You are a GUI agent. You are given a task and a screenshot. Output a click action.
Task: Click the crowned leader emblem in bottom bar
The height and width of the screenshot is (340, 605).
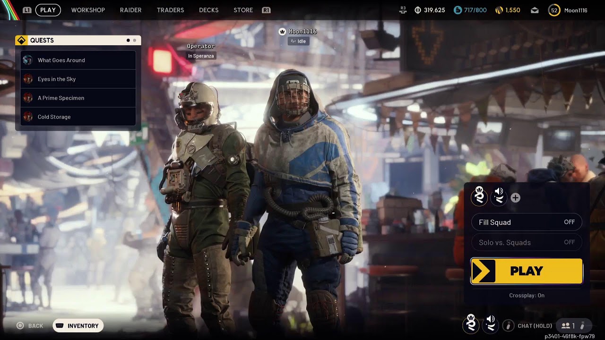coord(471,323)
